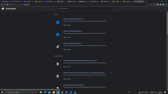This screenshot has height=94, width=168.
Task: Switch to the Restore M tab
Action: tap(73, 2)
